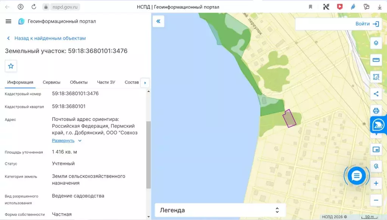The width and height of the screenshot is (387, 220).
Task: Click the Земельный участок heading
Action: pos(66,51)
